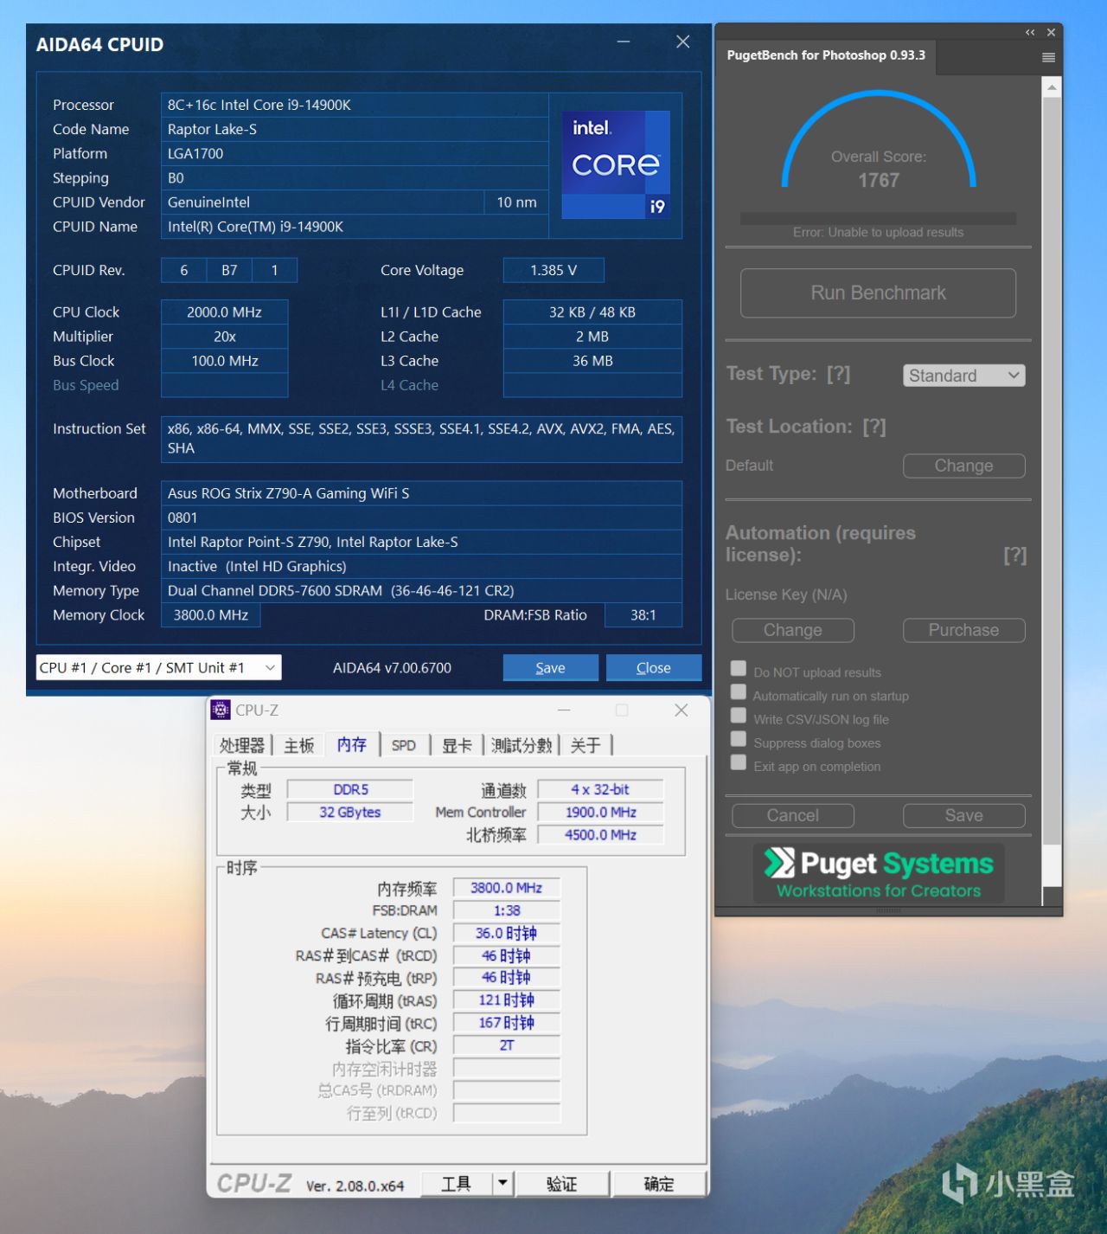
Task: Click the 4 x 32-bit channel value
Action: 601,789
